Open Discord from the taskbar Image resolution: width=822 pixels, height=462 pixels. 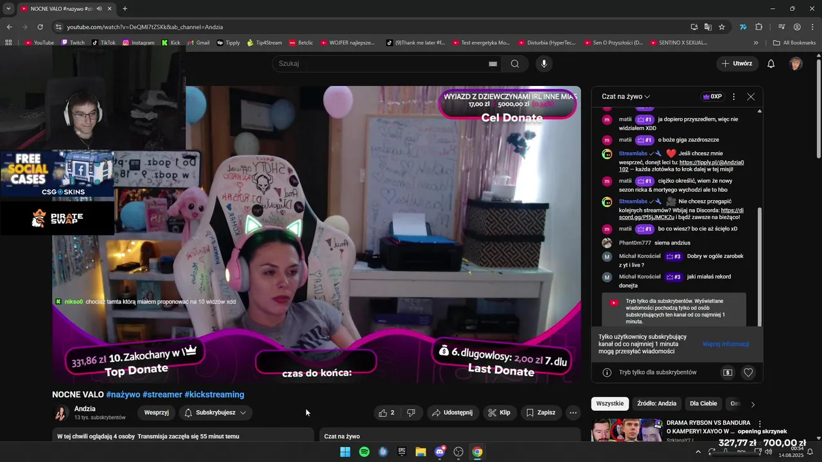[x=440, y=452]
